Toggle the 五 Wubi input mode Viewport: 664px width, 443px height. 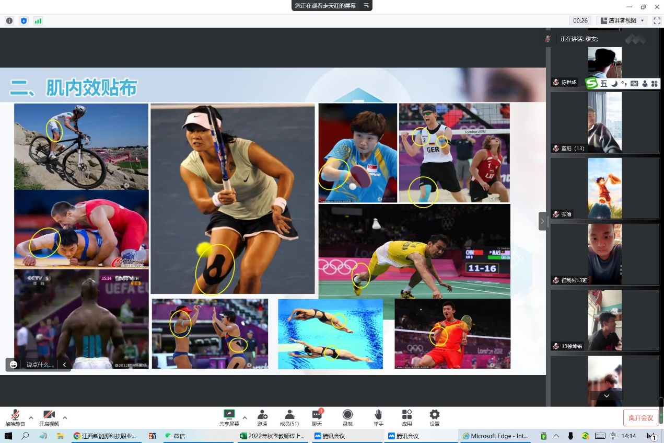[604, 84]
